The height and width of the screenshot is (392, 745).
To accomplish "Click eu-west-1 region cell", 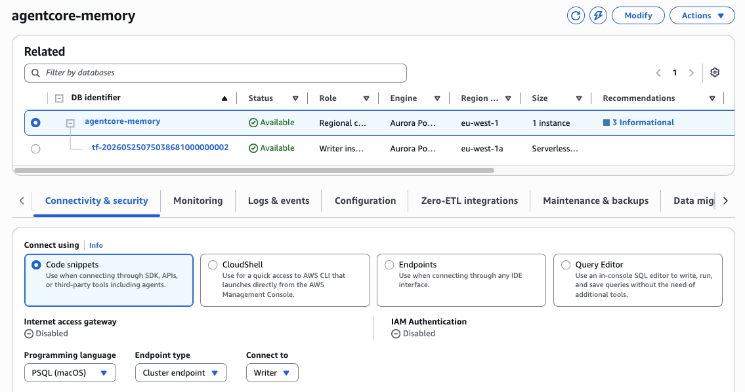I will [x=479, y=123].
